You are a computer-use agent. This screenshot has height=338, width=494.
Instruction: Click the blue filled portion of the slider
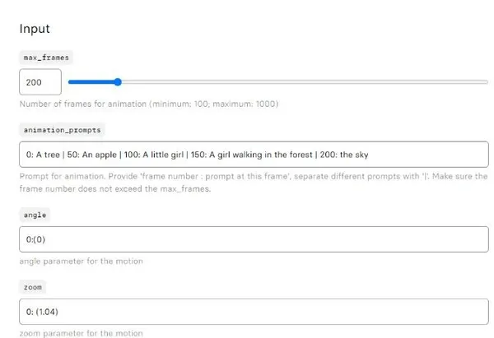click(x=91, y=82)
